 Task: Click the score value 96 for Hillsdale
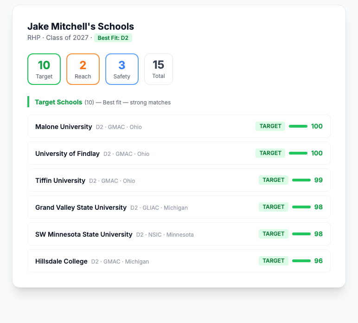coord(319,261)
